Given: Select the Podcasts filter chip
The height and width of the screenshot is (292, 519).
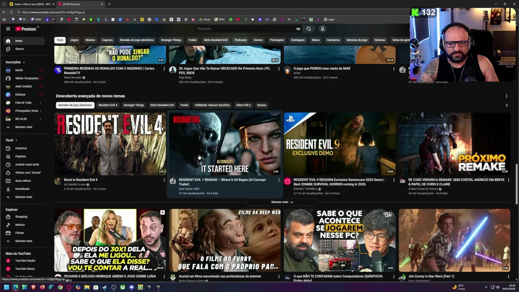Looking at the screenshot, I should click(240, 40).
